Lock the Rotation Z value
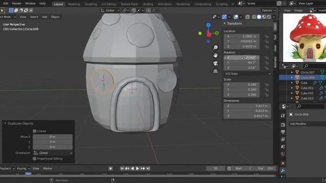Image resolution: width=326 pixels, height=183 pixels. pyautogui.click(x=266, y=68)
